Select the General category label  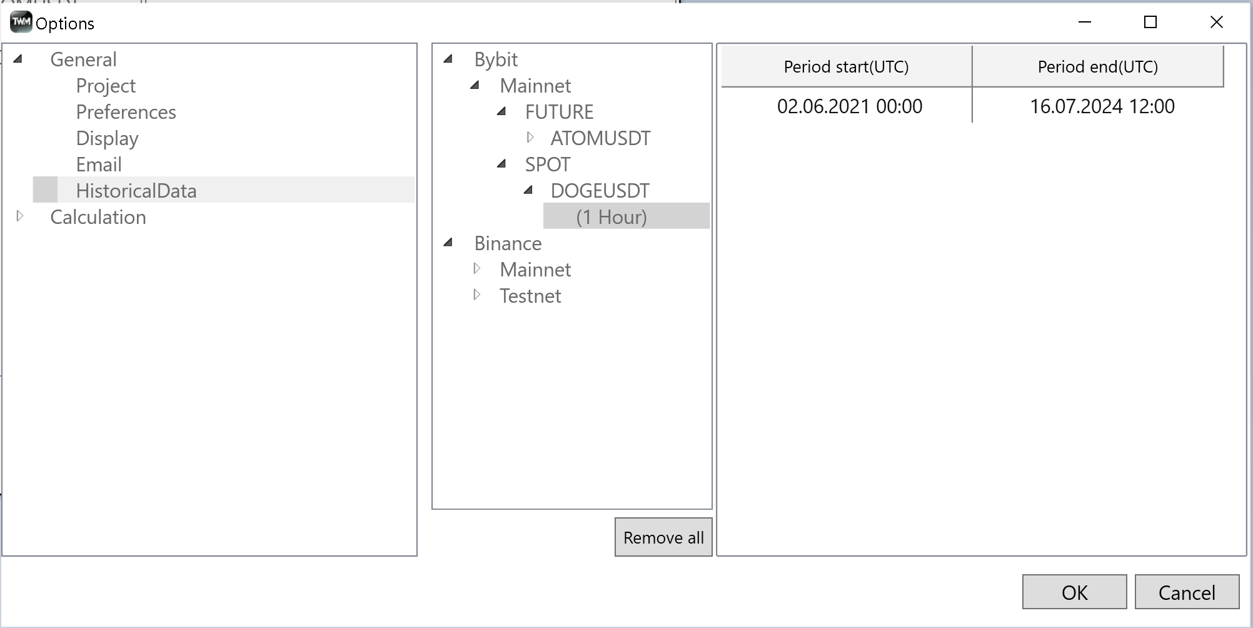pyautogui.click(x=83, y=59)
